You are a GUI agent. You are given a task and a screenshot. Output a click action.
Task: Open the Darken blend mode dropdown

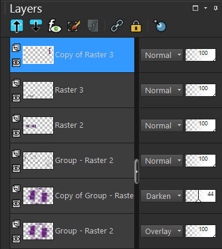click(162, 196)
